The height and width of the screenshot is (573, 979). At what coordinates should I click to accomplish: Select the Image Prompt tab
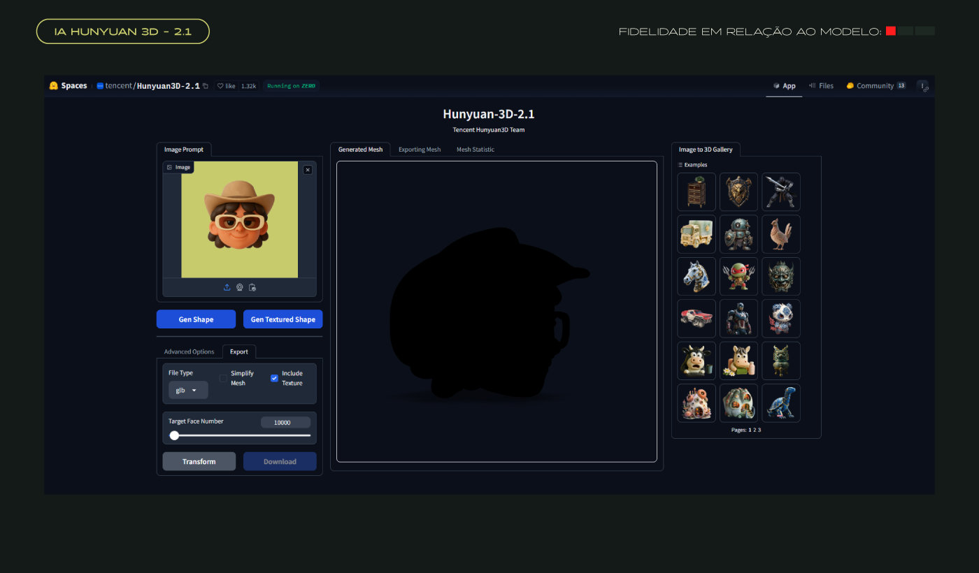184,150
